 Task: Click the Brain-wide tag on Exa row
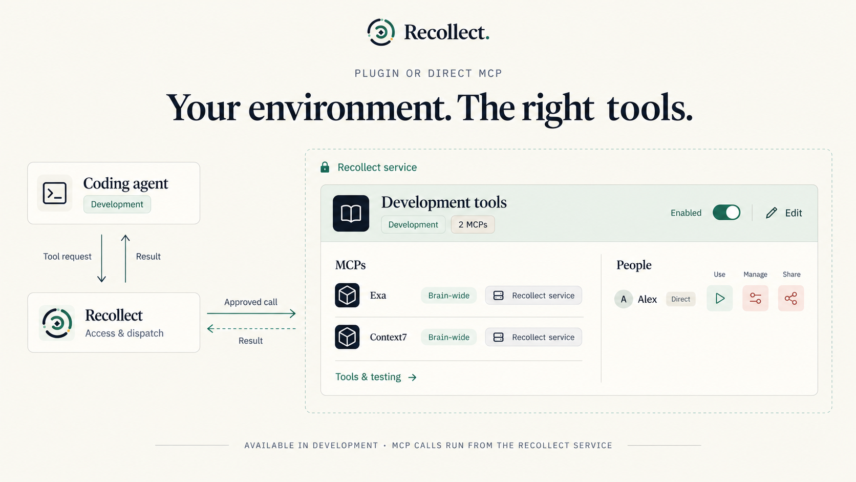coord(449,296)
